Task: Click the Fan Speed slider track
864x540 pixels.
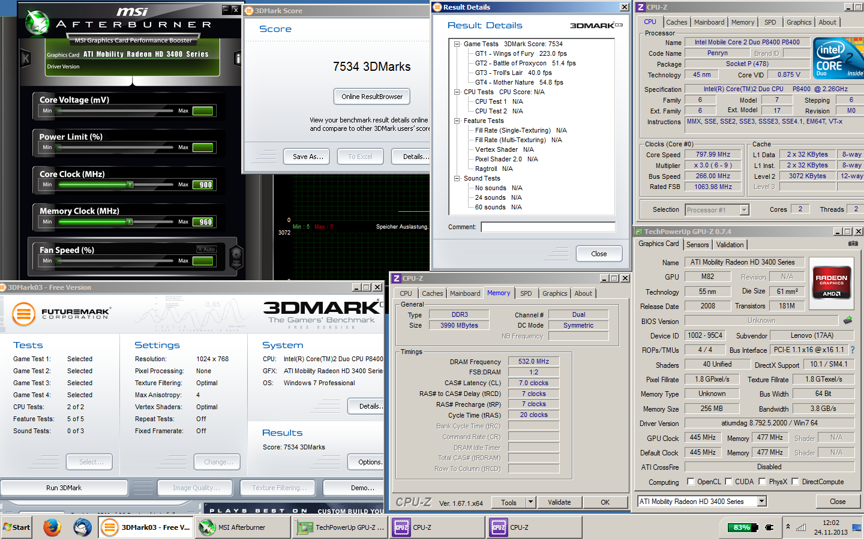Action: tap(115, 260)
